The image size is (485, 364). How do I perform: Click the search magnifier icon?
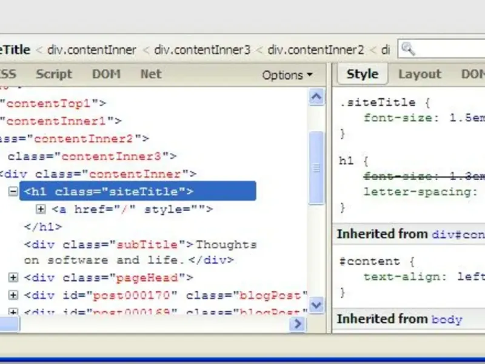tap(408, 50)
